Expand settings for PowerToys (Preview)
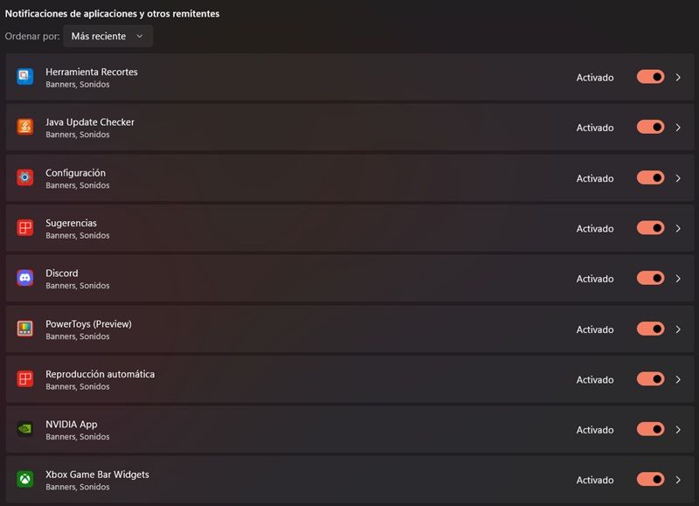 678,329
